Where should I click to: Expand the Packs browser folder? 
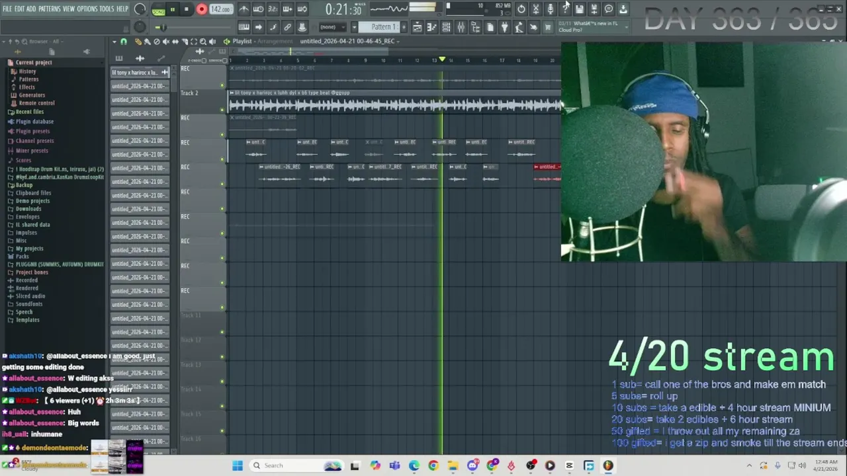point(22,257)
